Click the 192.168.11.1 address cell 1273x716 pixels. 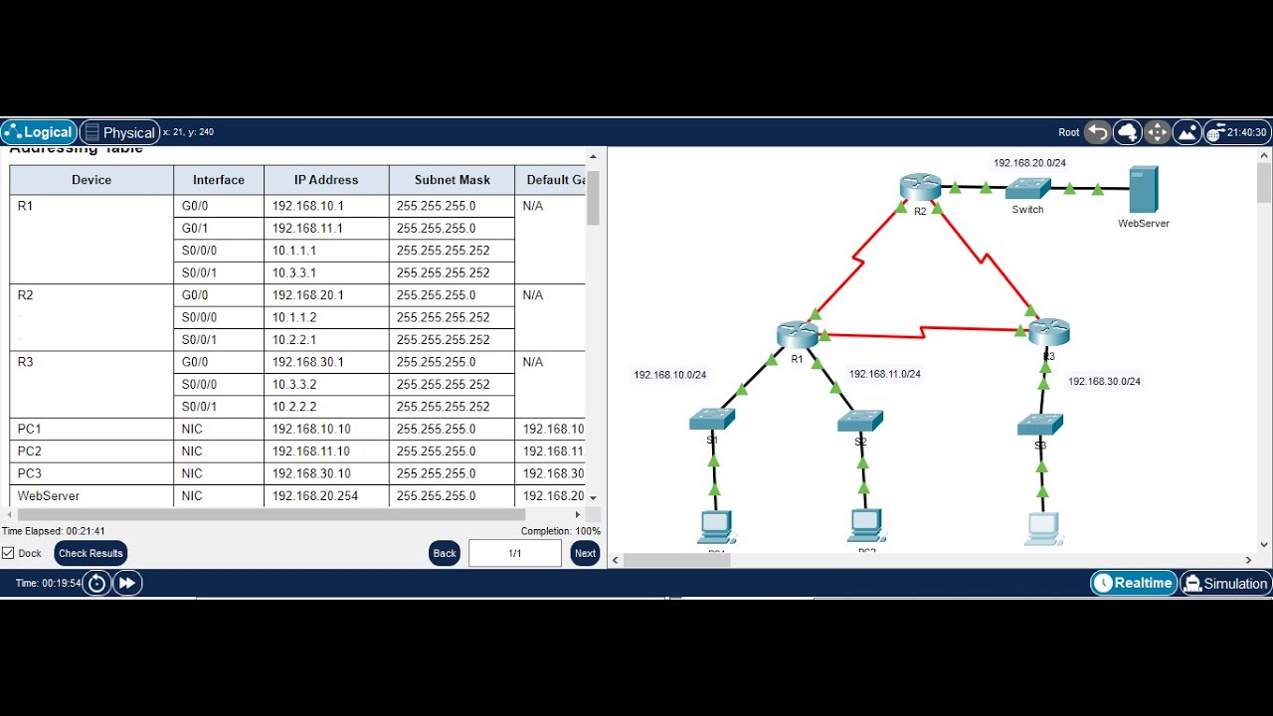(326, 229)
